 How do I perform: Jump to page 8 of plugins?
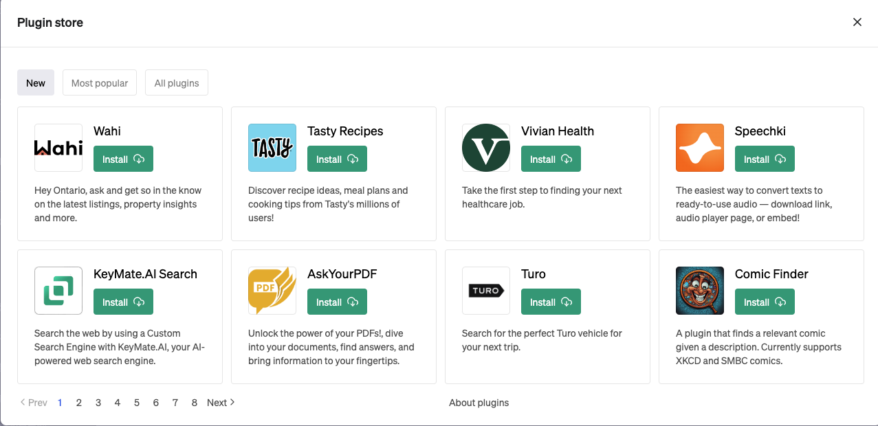pos(195,403)
